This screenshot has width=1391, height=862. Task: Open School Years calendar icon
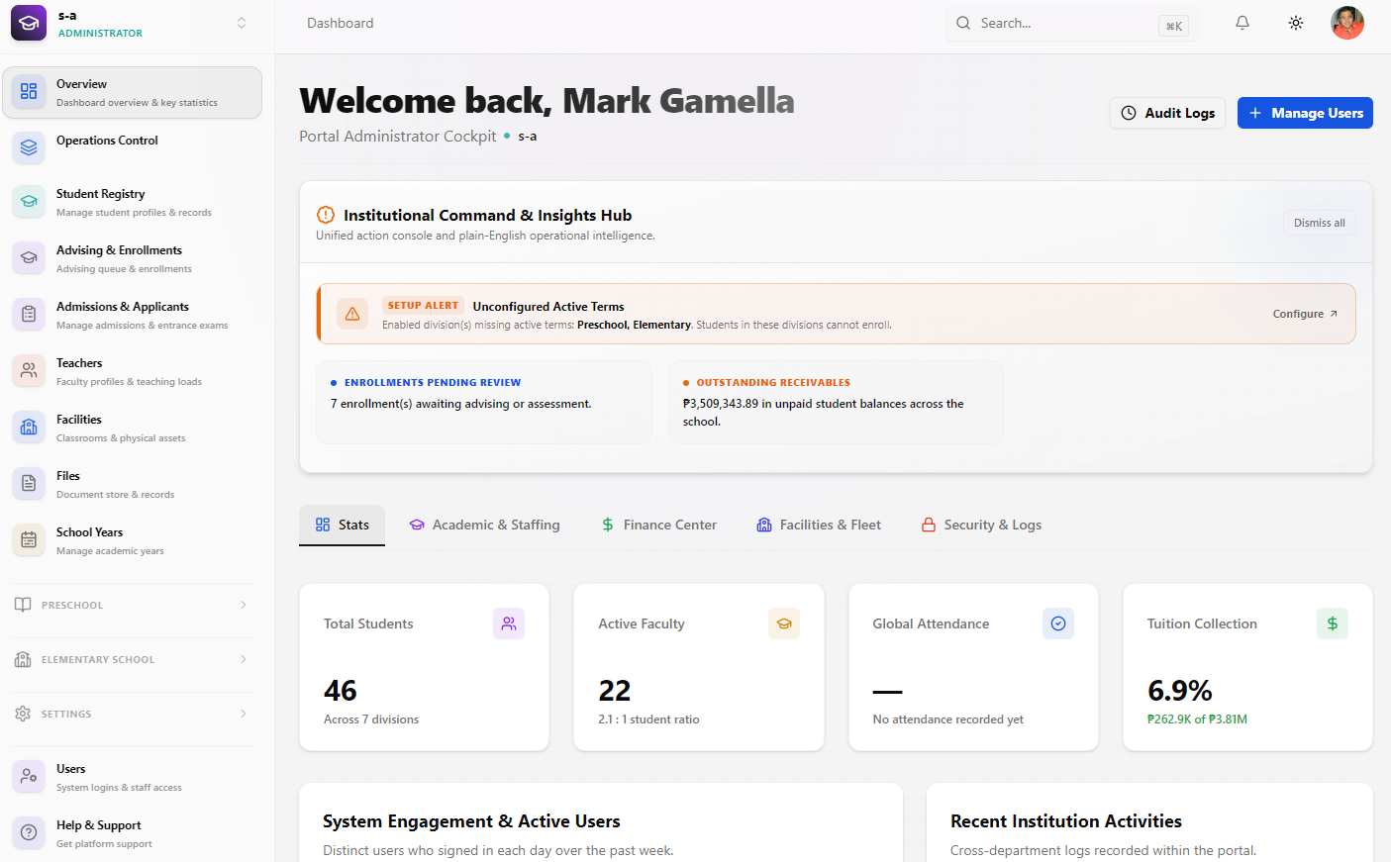[29, 539]
